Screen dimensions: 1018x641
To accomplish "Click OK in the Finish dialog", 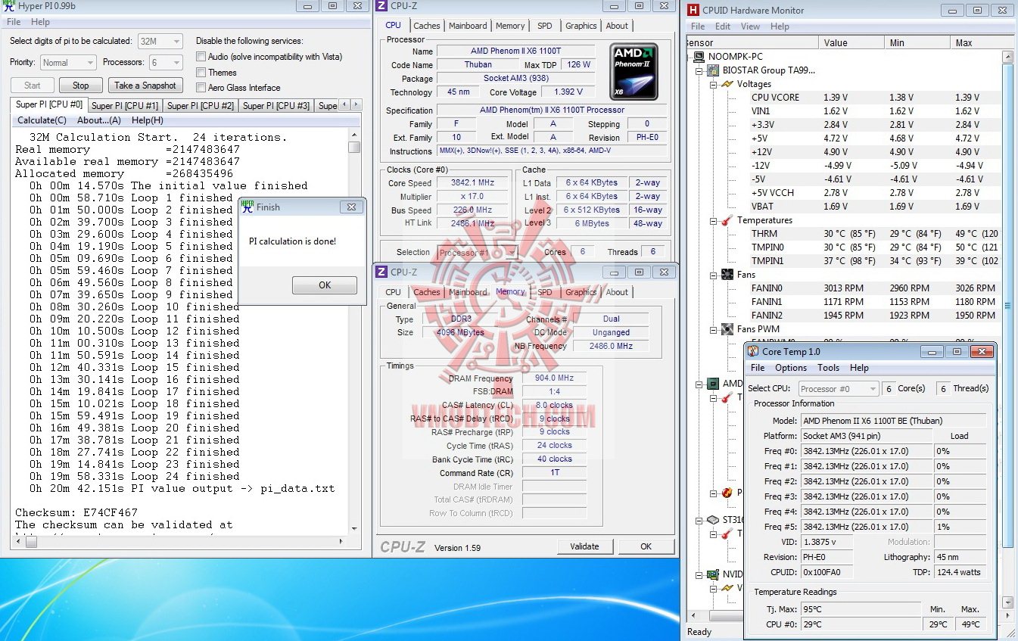I will (325, 285).
